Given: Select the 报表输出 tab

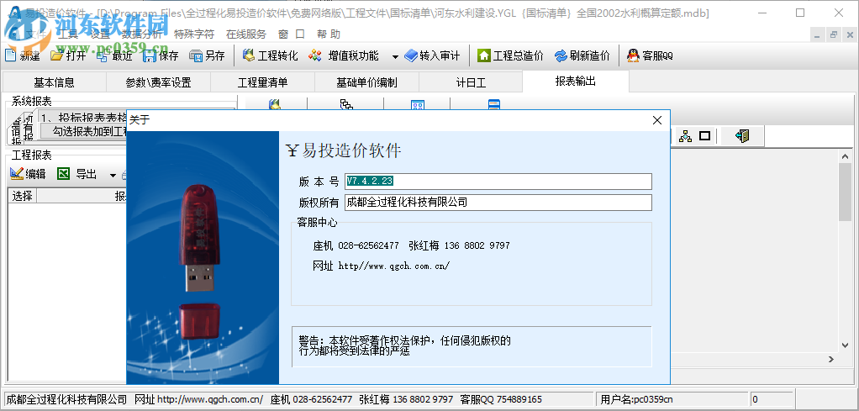Looking at the screenshot, I should point(575,81).
